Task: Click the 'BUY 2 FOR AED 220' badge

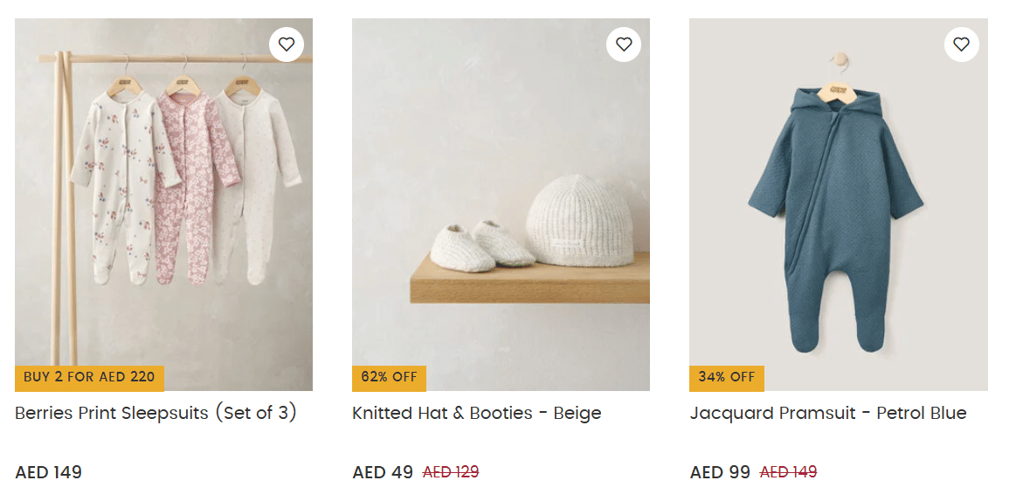Action: [89, 378]
